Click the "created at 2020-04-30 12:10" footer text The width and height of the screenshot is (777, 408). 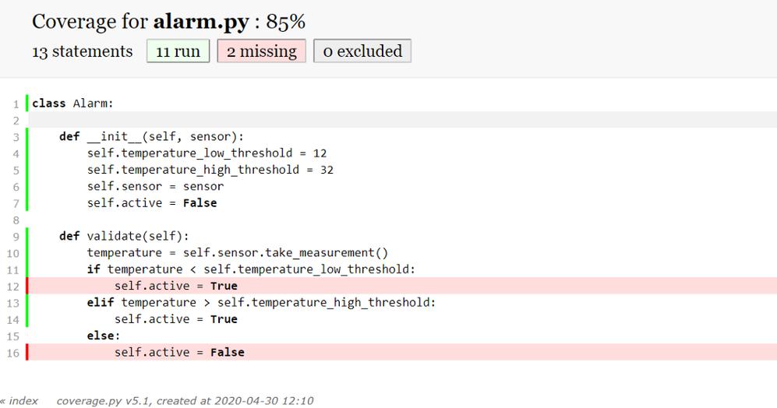coord(235,400)
